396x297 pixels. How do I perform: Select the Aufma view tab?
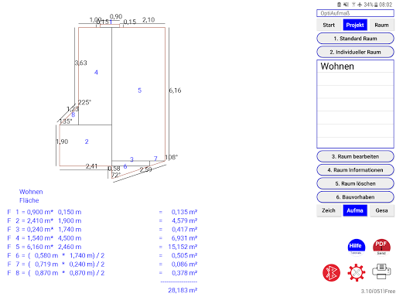(x=355, y=210)
